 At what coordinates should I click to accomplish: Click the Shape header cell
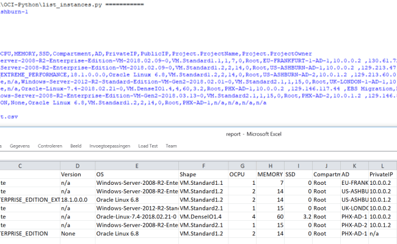(203, 174)
